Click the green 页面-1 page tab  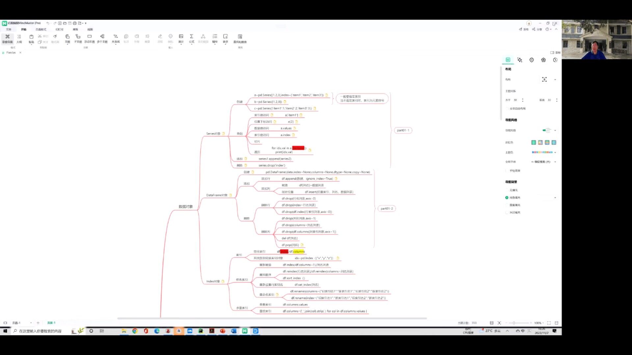(x=51, y=323)
